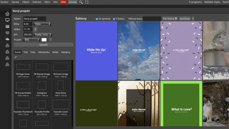Open the Home icon in the sidebar
This screenshot has height=129, width=229.
(x=7, y=14)
